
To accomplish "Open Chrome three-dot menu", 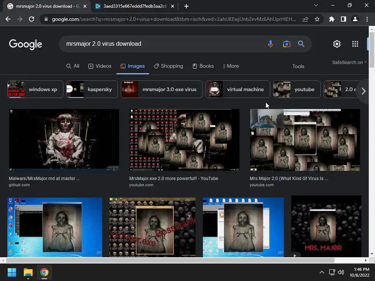I will pos(367,19).
